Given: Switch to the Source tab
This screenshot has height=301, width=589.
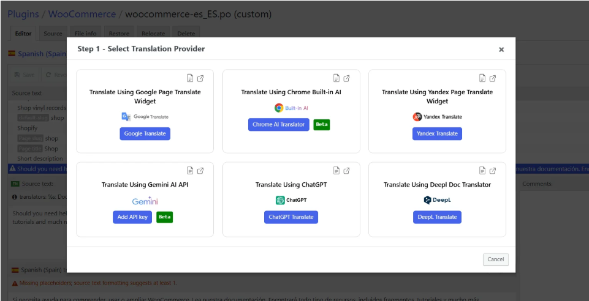Looking at the screenshot, I should (53, 34).
